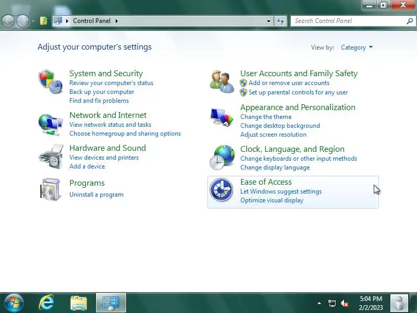This screenshot has height=313, width=417.
Task: Open the Windows Start orb
Action: pos(14,303)
